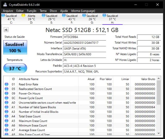Image resolution: width=165 pixels, height=139 pixels.
Task: Click the CrystalDiskInfo app icon in title bar
Action: tap(5, 5)
